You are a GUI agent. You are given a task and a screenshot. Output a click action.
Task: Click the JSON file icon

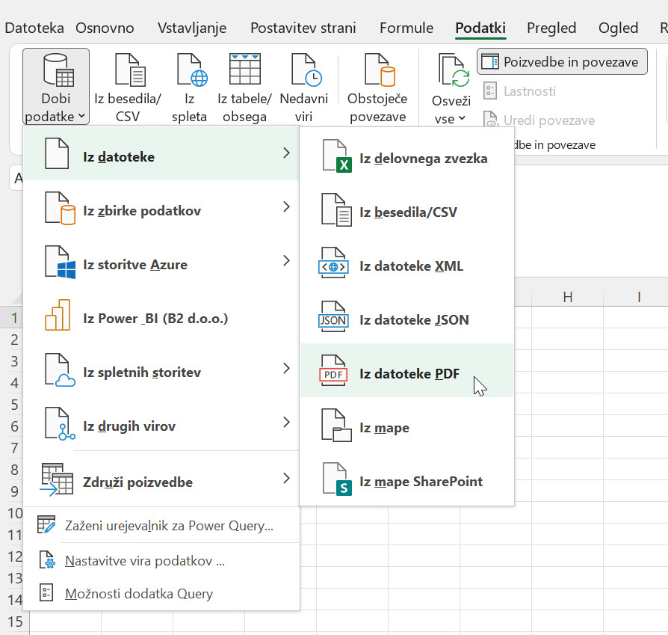click(x=333, y=317)
